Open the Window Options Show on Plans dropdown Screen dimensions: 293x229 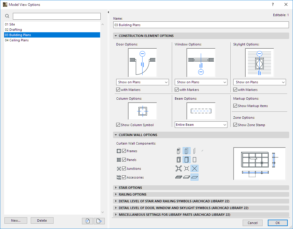pos(201,82)
